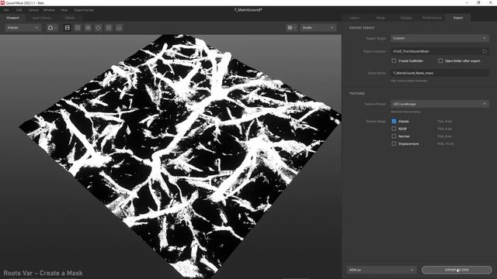Screen dimensions: 497x279
Task: Open the Help menu
Action: [x=64, y=10]
